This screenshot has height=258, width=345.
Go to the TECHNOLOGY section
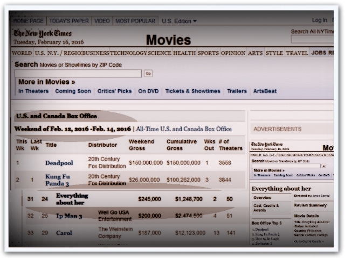point(128,53)
